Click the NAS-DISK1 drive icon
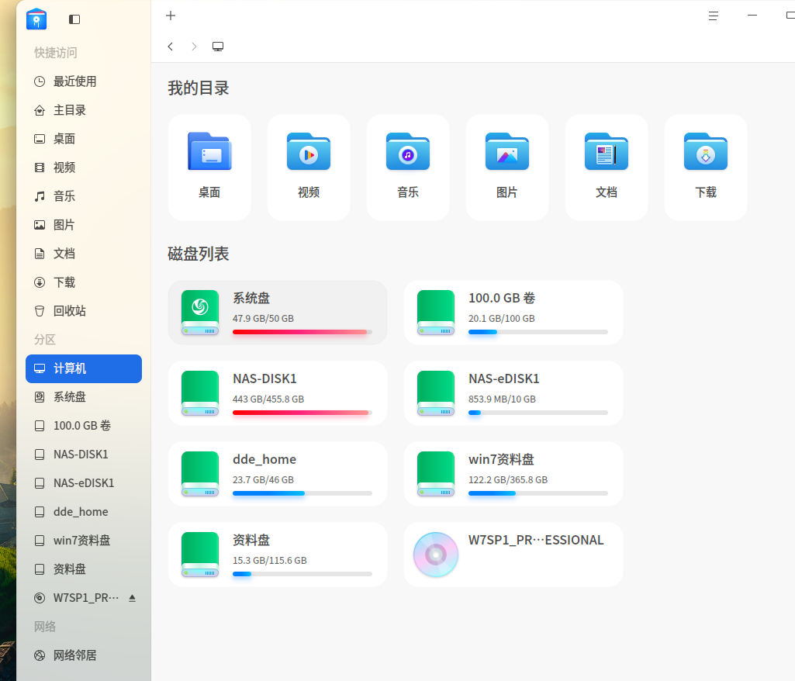The width and height of the screenshot is (795, 681). pos(200,393)
